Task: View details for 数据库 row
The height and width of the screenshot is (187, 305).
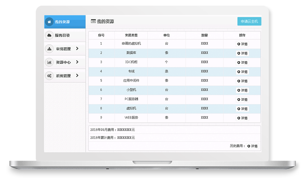Action: click(x=242, y=53)
